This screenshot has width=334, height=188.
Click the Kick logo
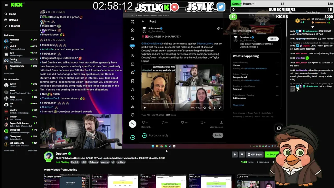(x=17, y=5)
